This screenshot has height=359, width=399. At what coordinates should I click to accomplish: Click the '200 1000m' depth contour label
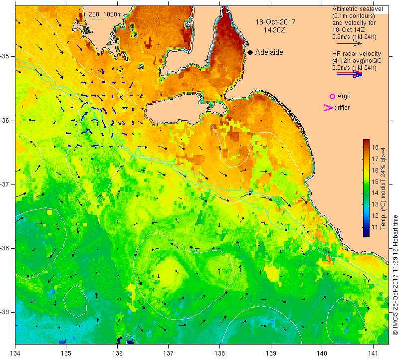coord(105,14)
